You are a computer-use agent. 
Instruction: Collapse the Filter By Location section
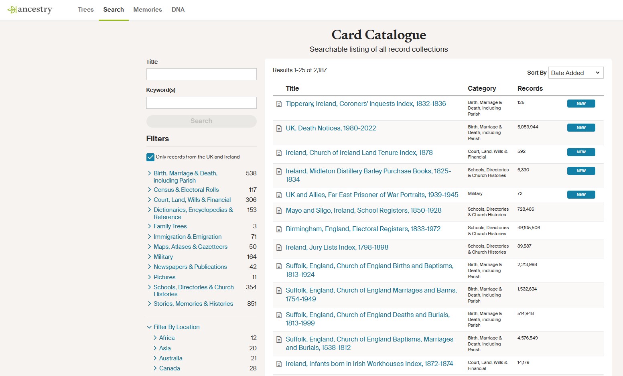point(149,327)
